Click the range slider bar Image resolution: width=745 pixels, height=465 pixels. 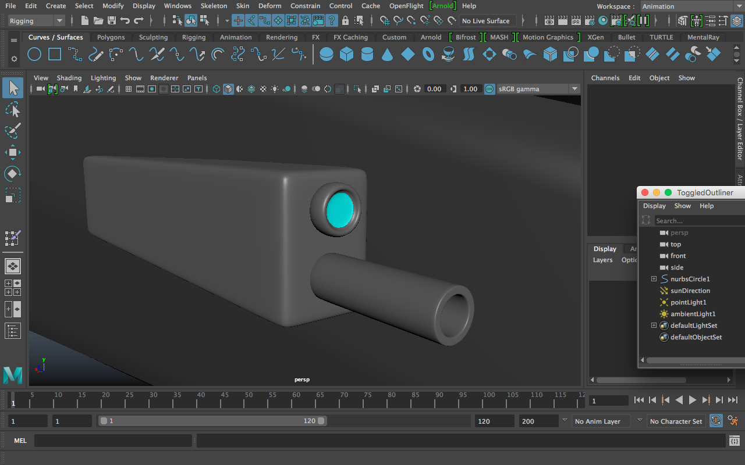212,421
